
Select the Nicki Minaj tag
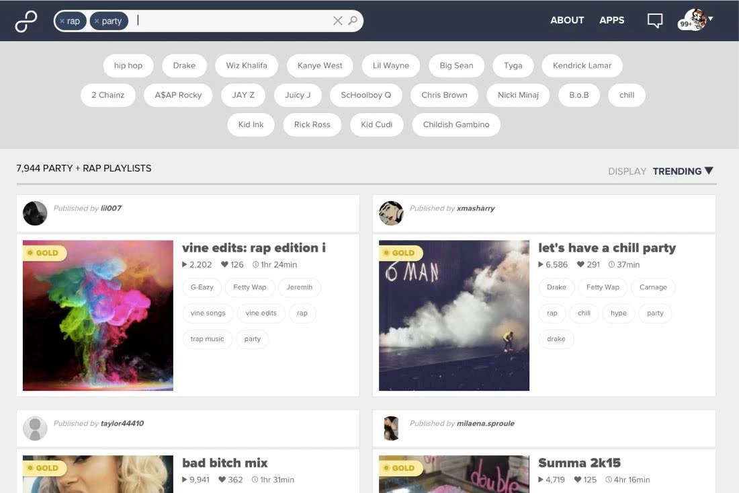coord(518,96)
